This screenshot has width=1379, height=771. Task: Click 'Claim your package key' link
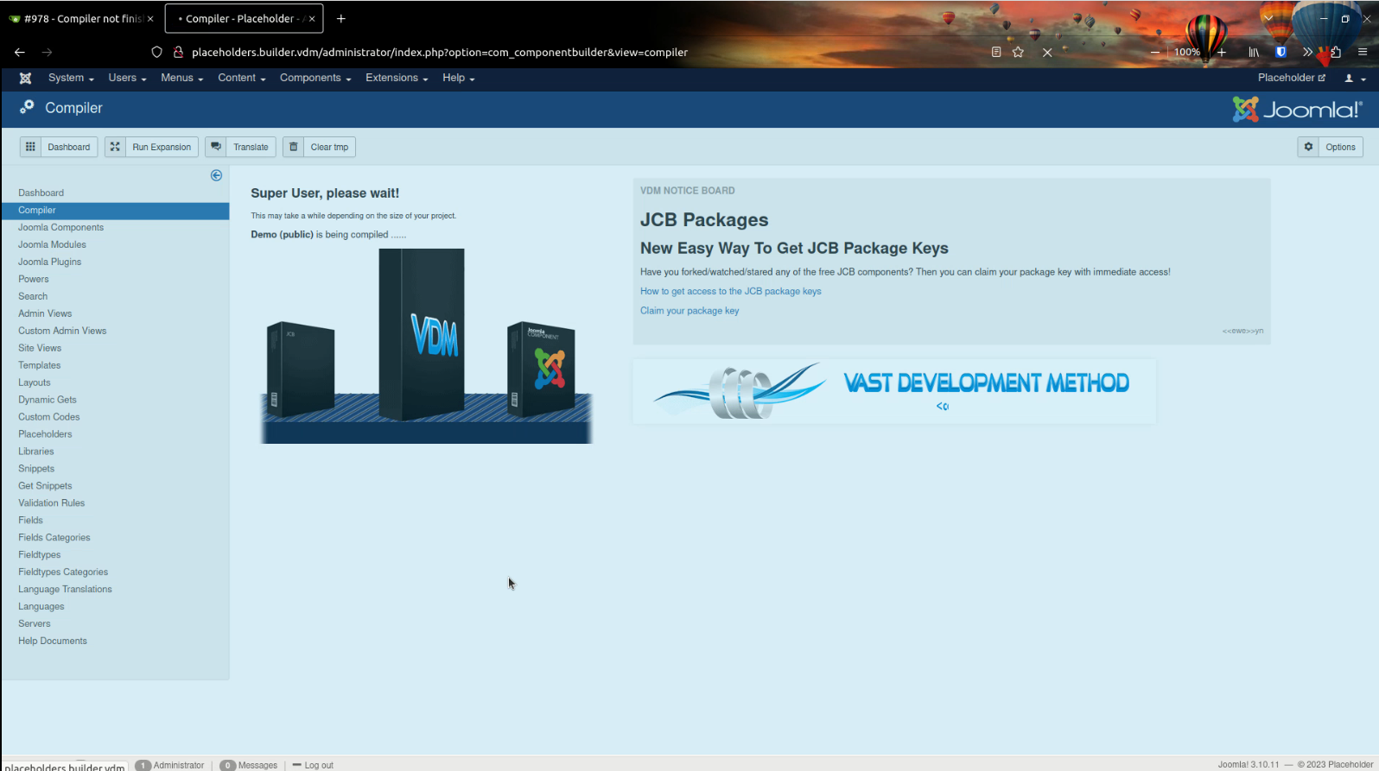point(689,311)
